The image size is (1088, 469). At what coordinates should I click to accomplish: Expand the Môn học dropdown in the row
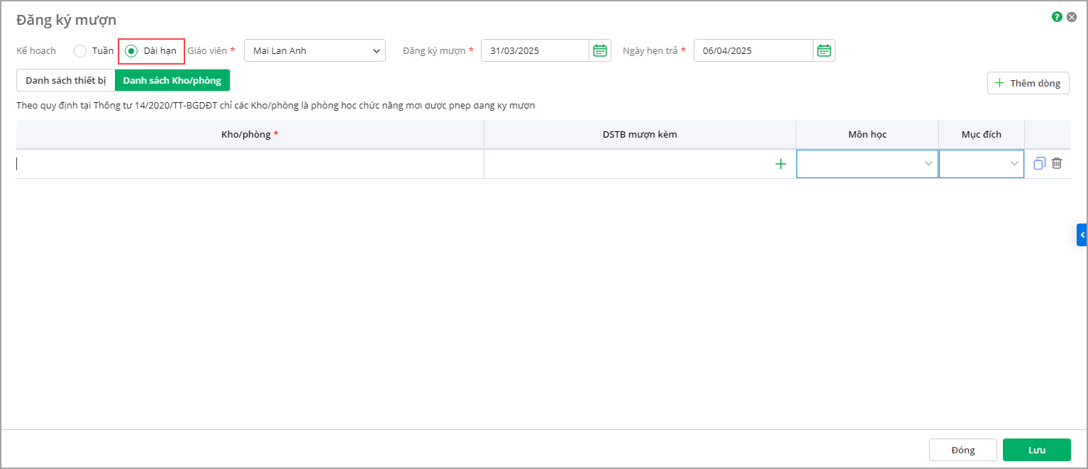(x=867, y=164)
